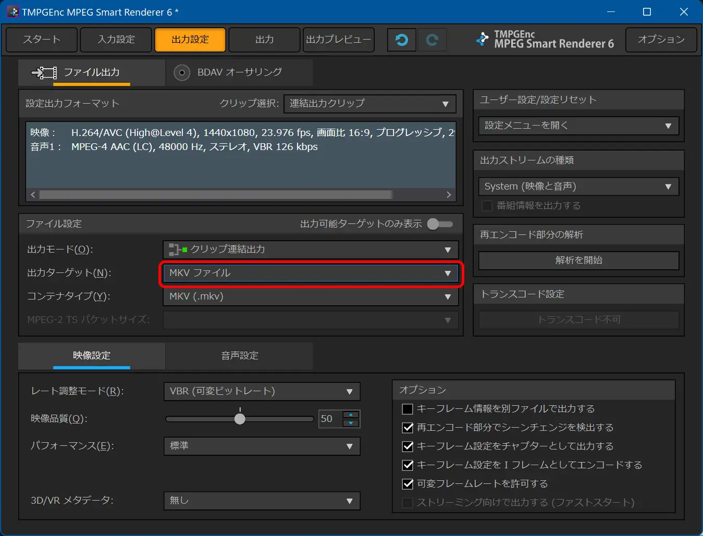Open 3D/VR メタデータ dropdown 無し
The height and width of the screenshot is (536, 703).
(x=262, y=501)
